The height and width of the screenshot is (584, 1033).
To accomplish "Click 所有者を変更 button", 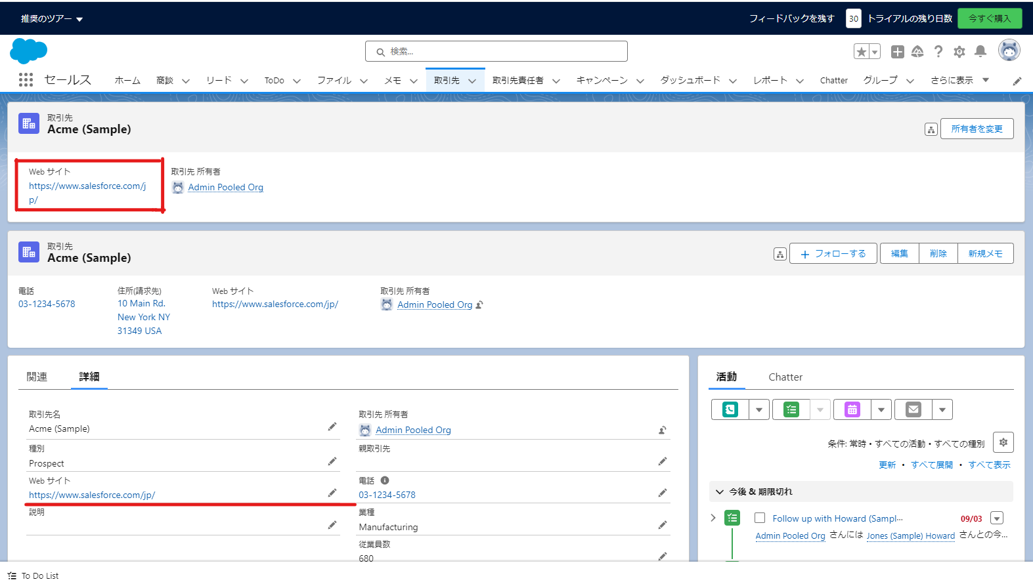I will coord(977,129).
